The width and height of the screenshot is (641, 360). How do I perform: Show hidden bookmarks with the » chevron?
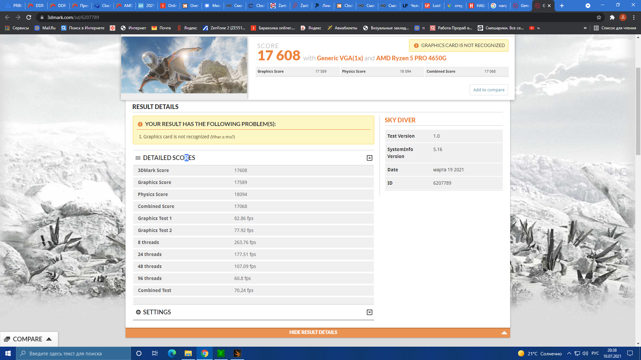(x=585, y=28)
